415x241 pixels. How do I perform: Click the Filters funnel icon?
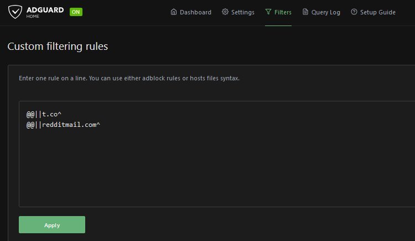(x=268, y=12)
